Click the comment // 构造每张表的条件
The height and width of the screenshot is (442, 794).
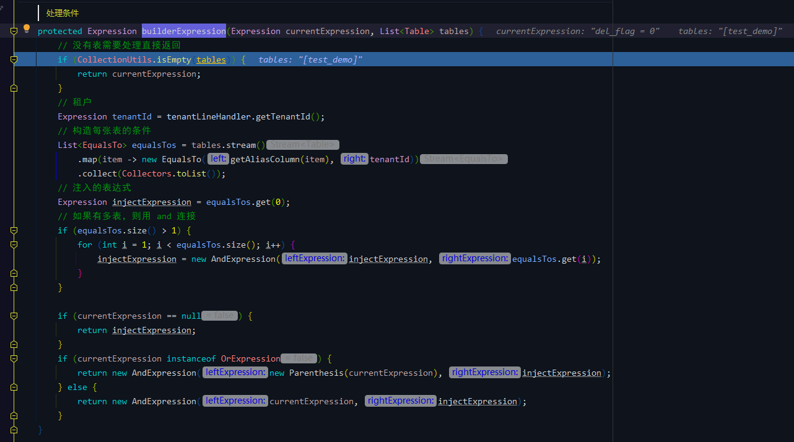tap(105, 131)
